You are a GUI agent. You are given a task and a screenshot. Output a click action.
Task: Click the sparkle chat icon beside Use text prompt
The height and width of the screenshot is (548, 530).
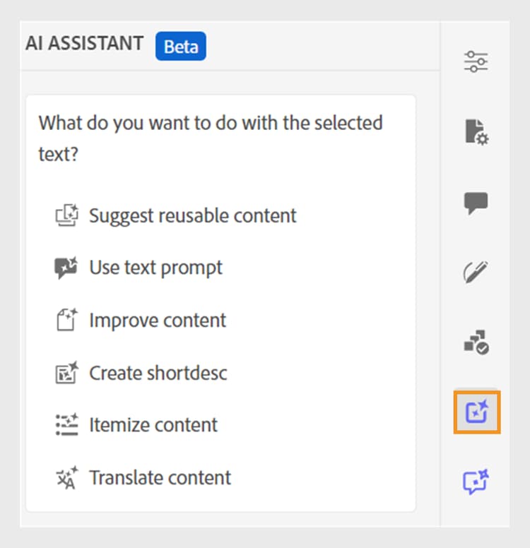pos(66,268)
